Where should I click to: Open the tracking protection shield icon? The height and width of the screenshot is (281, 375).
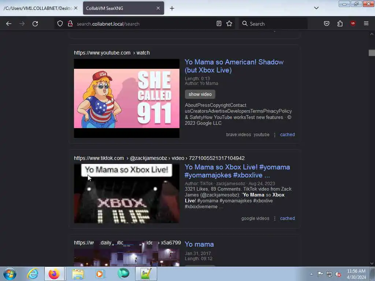coord(60,24)
